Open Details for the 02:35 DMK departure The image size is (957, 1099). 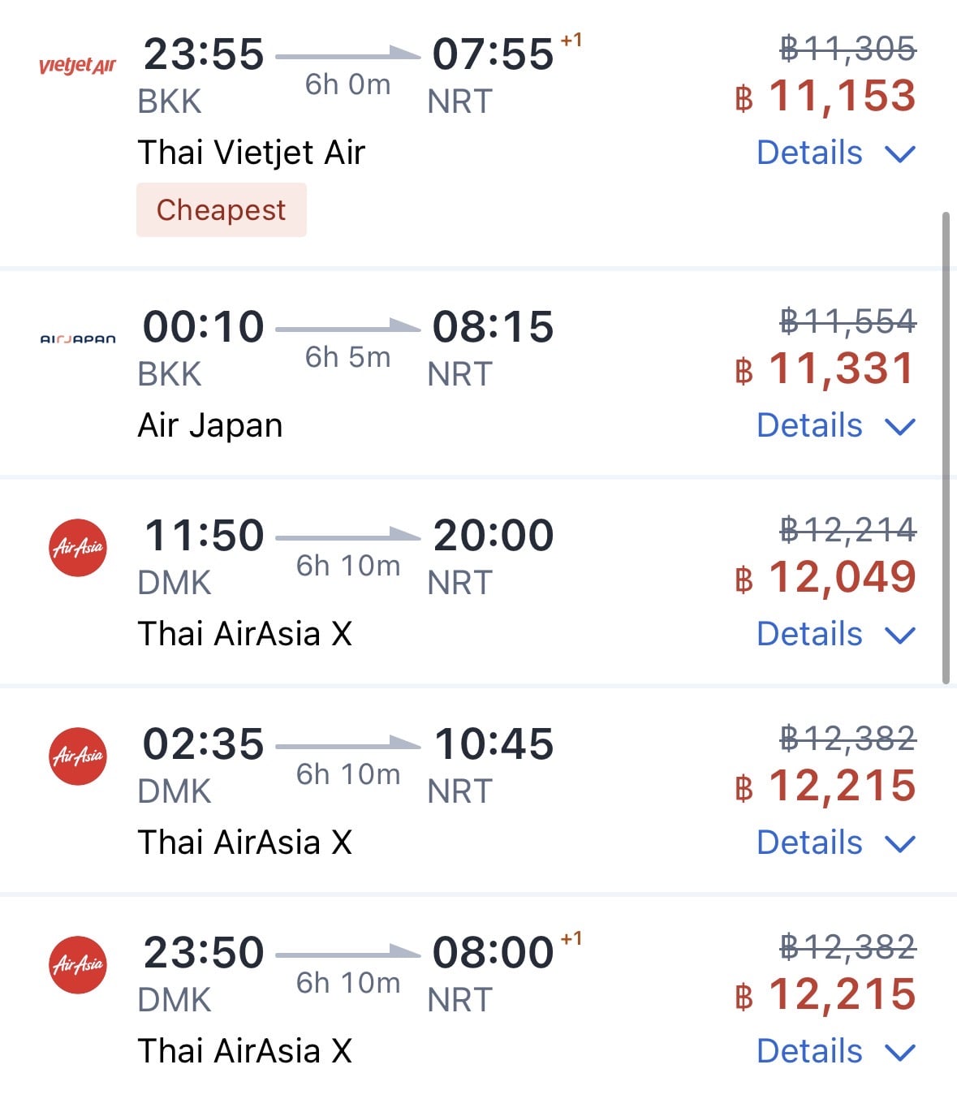click(x=835, y=843)
